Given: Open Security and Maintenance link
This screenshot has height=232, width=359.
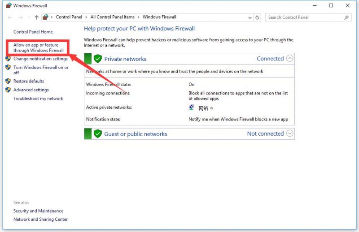Looking at the screenshot, I should pos(38,211).
